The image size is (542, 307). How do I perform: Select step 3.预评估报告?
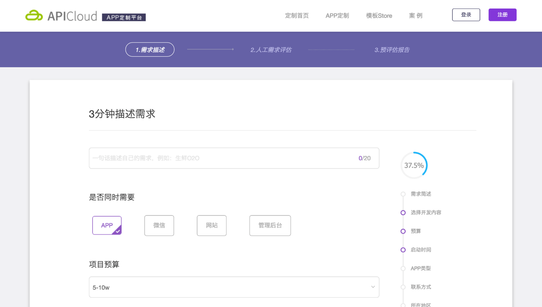(x=392, y=50)
